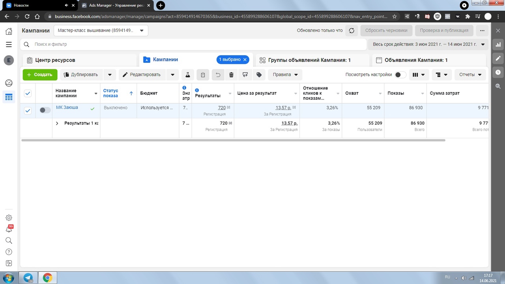Viewport: 505px width, 284px height.
Task: Open notifications bell with 99 badge
Action: click(x=9, y=229)
